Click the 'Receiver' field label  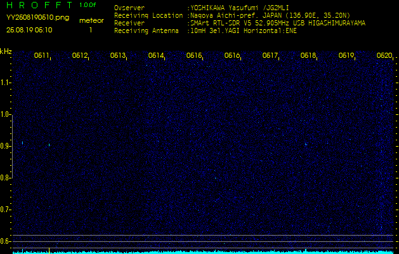[x=129, y=23]
